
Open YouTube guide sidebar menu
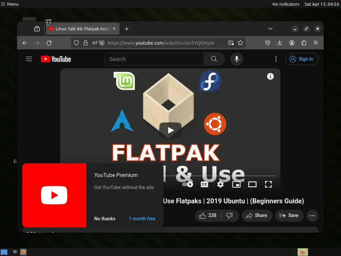pyautogui.click(x=29, y=59)
